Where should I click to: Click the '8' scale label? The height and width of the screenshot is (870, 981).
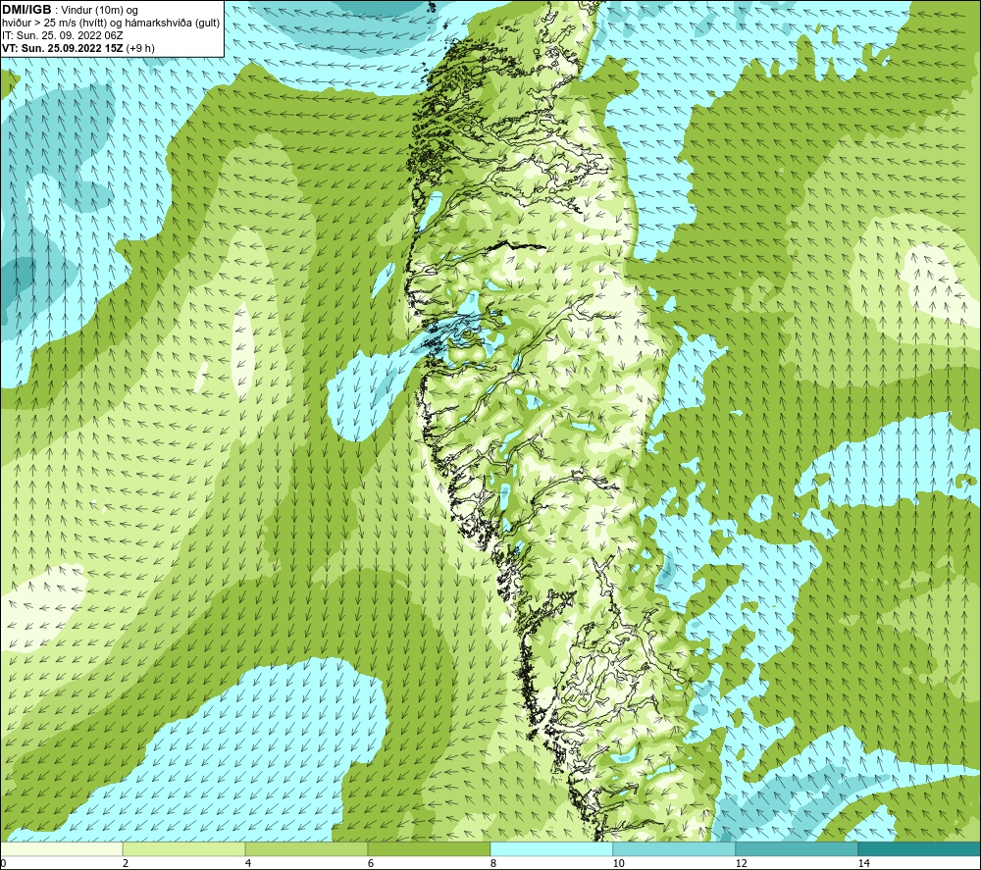[x=493, y=863]
